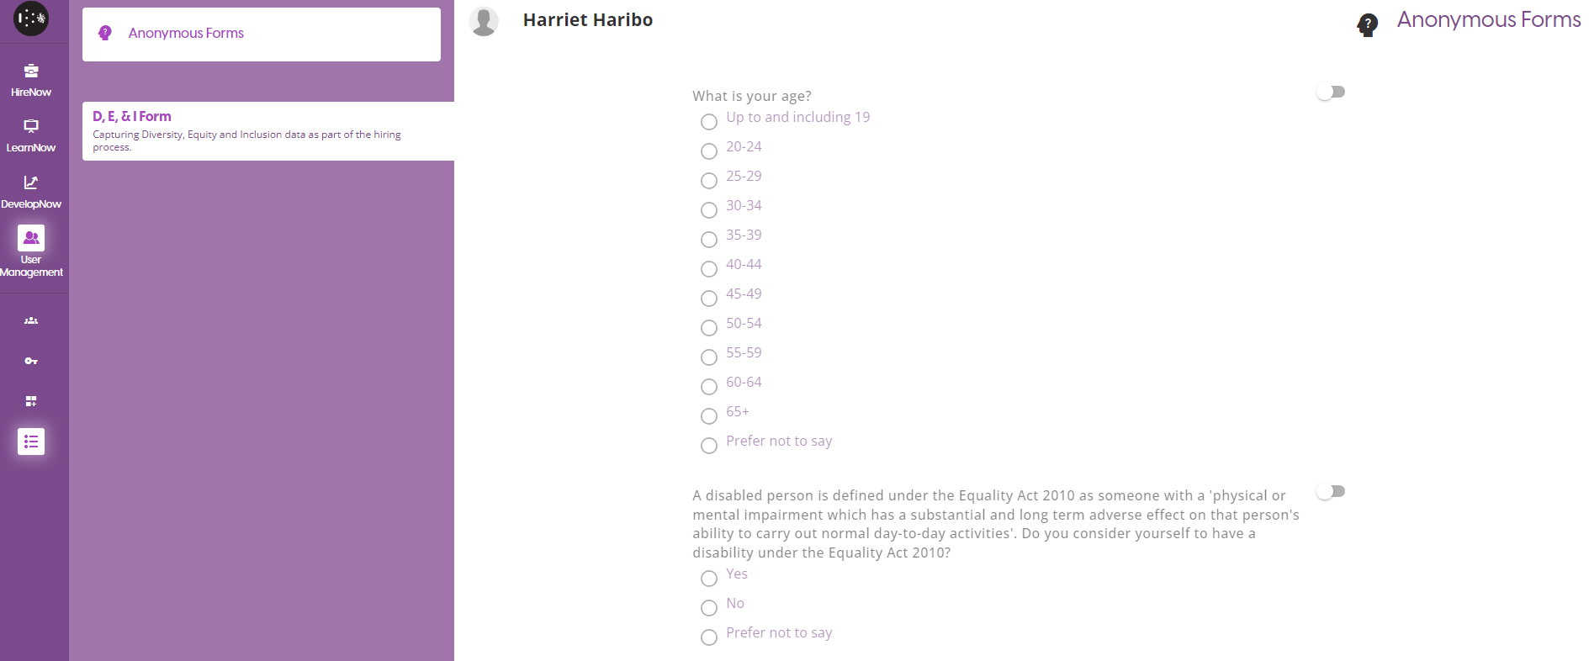Click the question-head icon beside the page title
The height and width of the screenshot is (661, 1589).
pyautogui.click(x=1368, y=24)
